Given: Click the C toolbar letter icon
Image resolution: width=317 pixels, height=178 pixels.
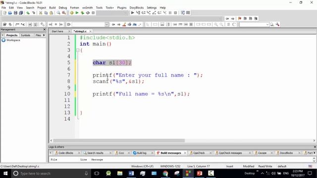Looking at the screenshot, I should (234, 24).
